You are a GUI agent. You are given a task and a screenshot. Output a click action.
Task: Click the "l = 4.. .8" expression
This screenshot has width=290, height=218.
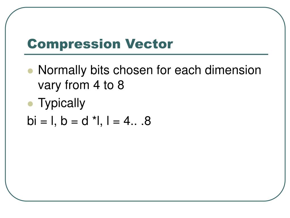point(129,121)
